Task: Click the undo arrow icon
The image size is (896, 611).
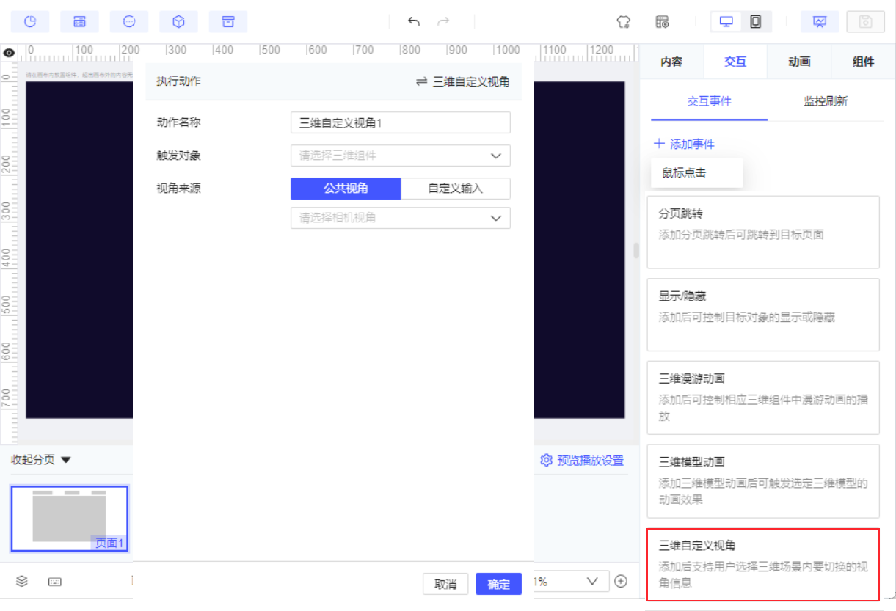Action: (x=414, y=21)
